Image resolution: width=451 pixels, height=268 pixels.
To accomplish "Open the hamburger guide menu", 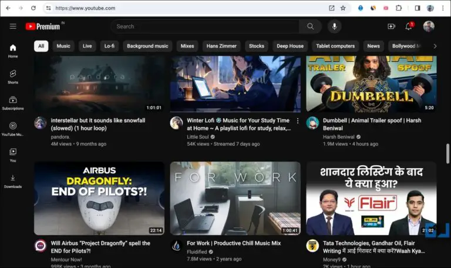I will pyautogui.click(x=13, y=26).
